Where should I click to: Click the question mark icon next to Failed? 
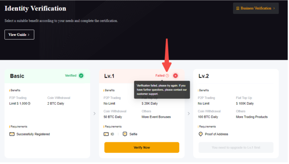point(167,76)
